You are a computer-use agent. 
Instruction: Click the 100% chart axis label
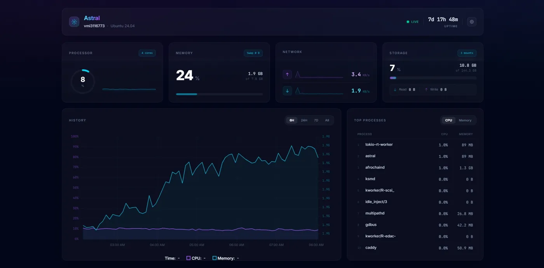pos(75,136)
